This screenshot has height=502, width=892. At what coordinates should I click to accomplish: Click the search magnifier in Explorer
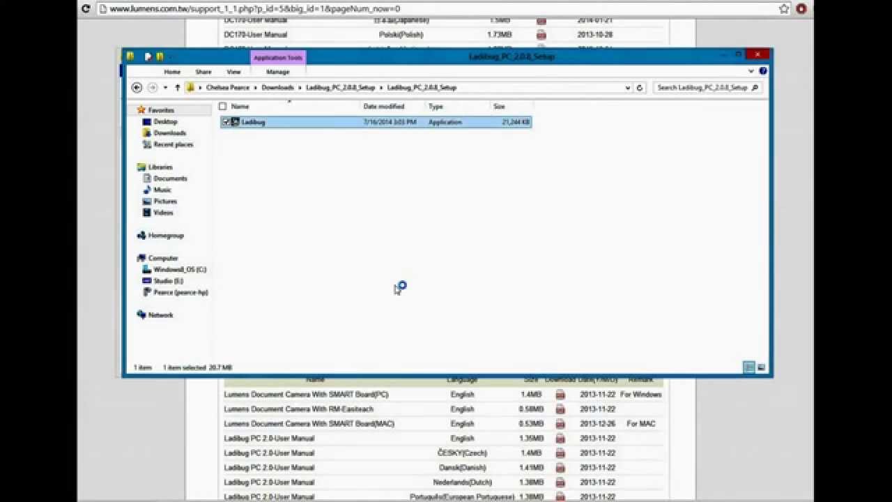click(x=755, y=88)
